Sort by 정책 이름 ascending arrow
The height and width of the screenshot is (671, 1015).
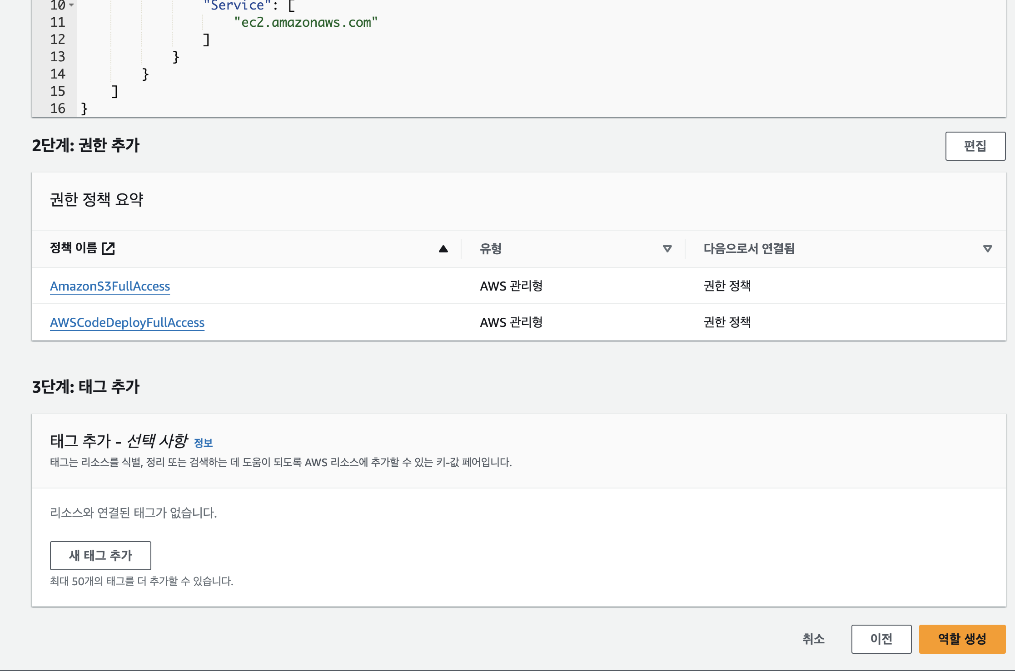[x=443, y=249]
